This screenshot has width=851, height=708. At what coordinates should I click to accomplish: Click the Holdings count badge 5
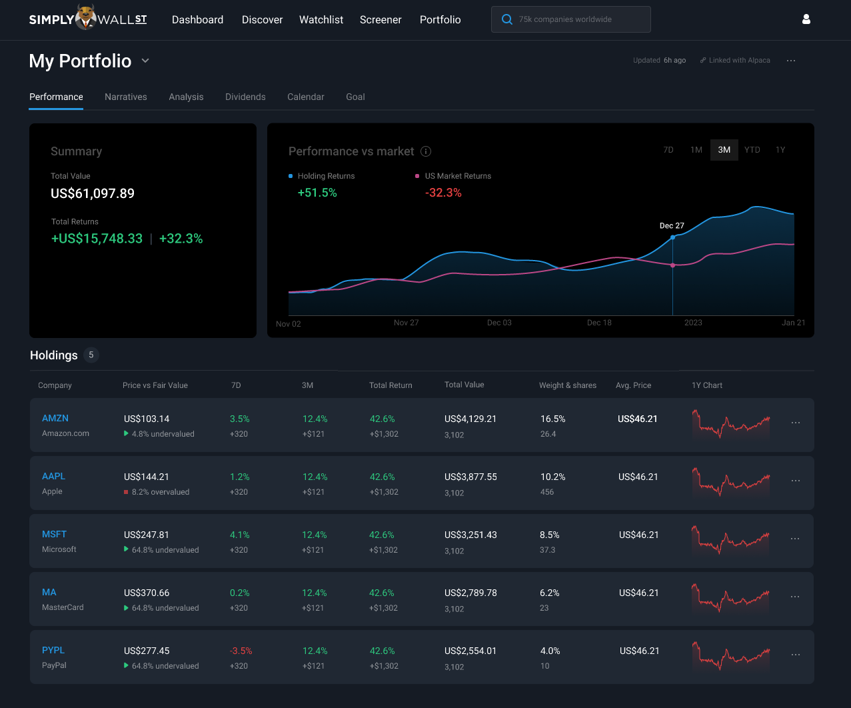(91, 355)
